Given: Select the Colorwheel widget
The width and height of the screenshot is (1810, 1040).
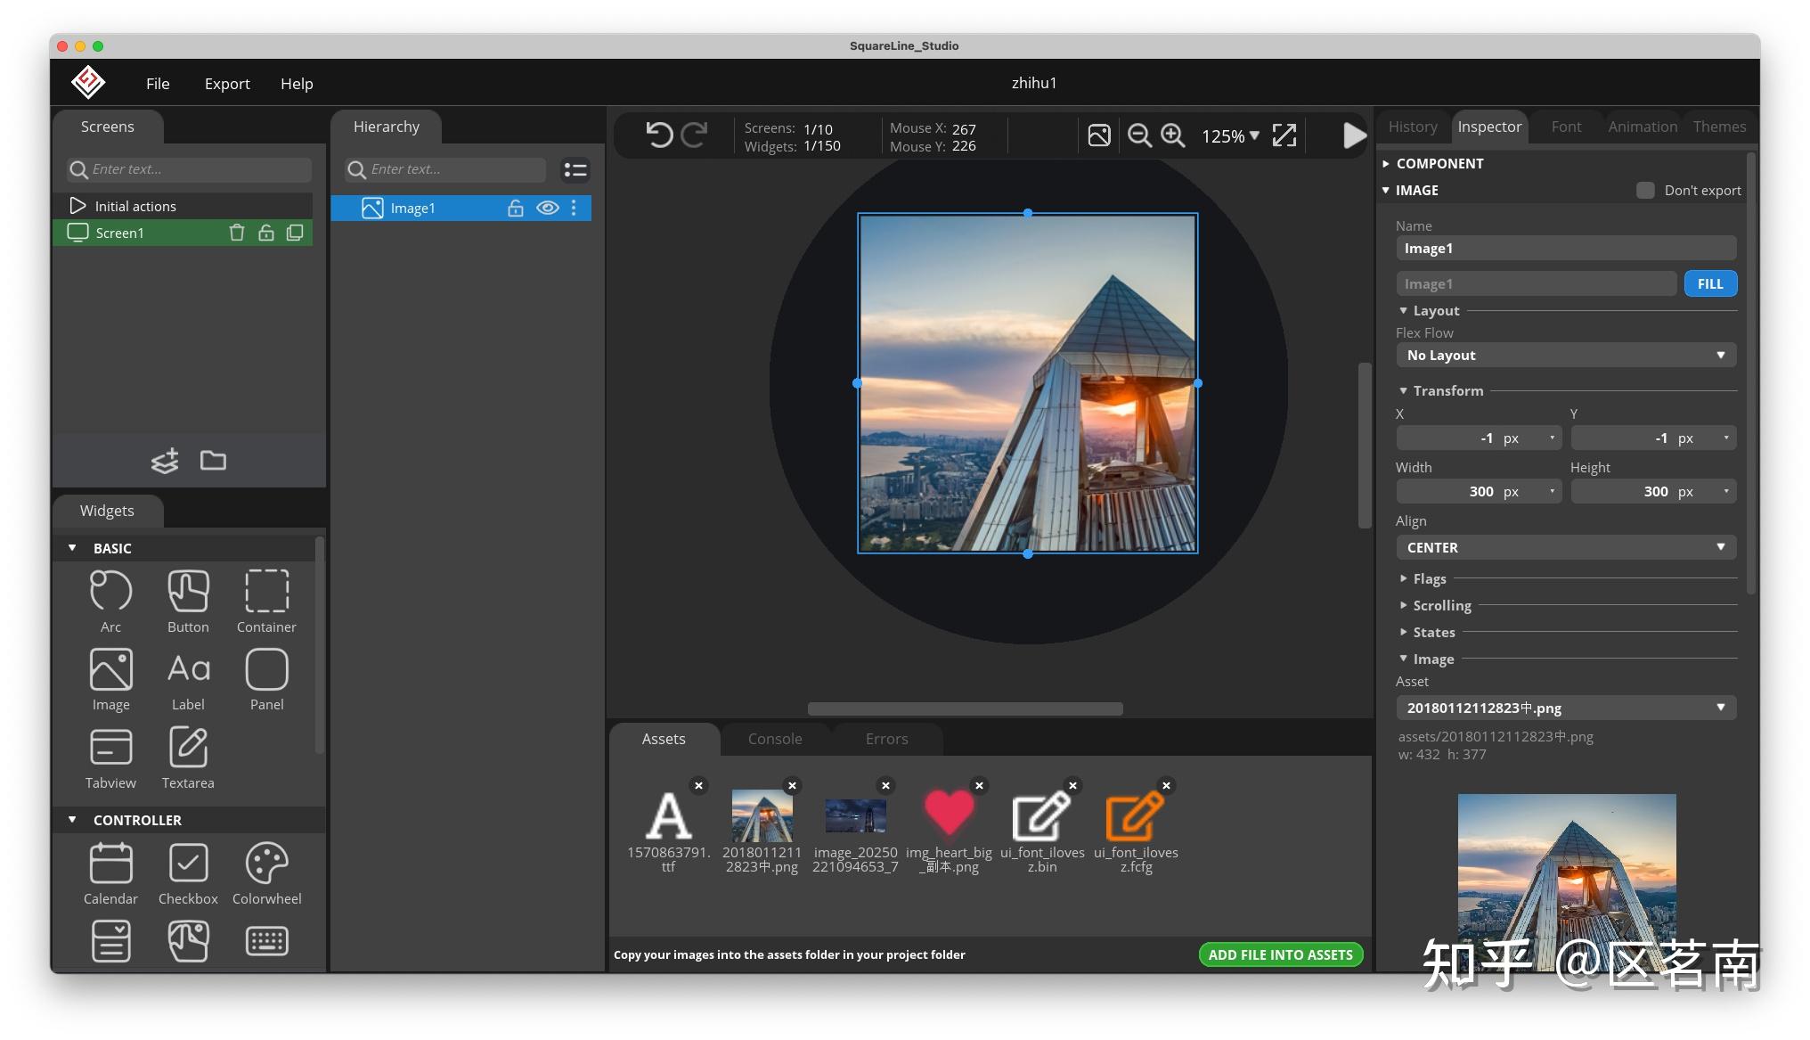Looking at the screenshot, I should tap(266, 864).
